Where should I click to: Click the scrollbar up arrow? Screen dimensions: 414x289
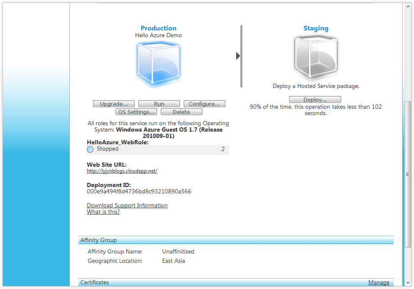click(x=408, y=6)
